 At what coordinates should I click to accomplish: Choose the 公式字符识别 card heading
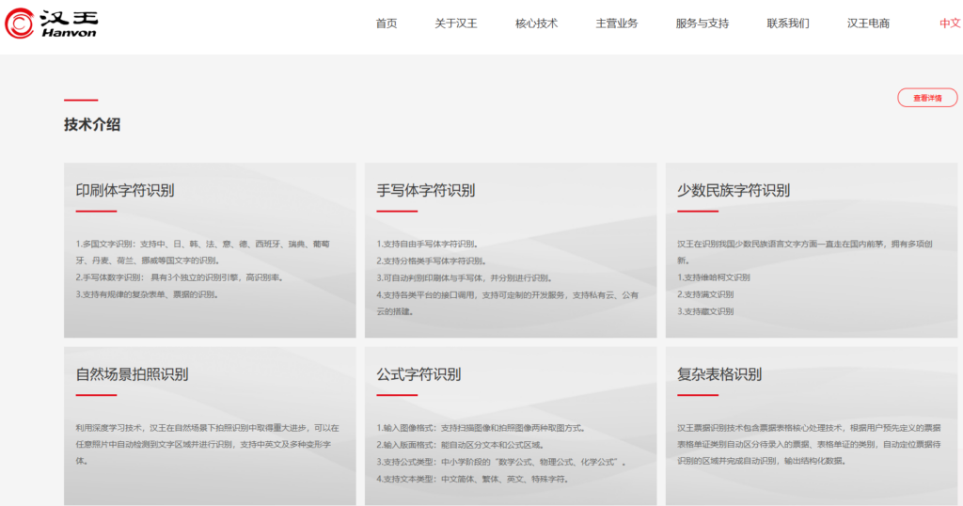[x=418, y=374]
